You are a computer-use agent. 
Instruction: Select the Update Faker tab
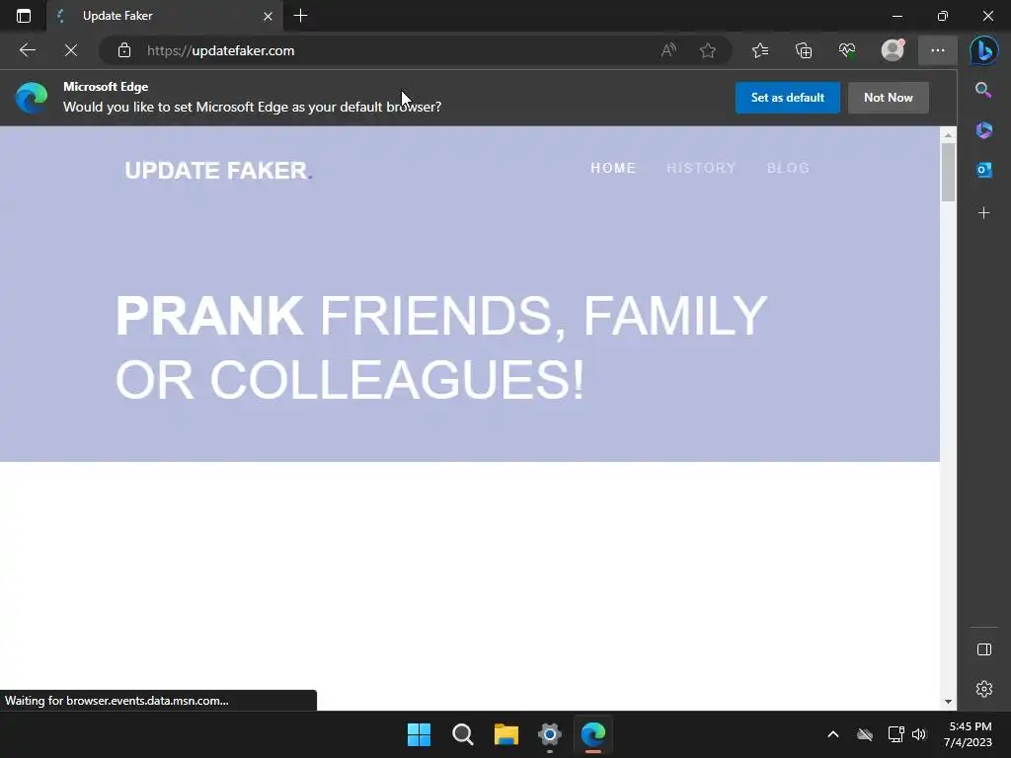(x=165, y=16)
